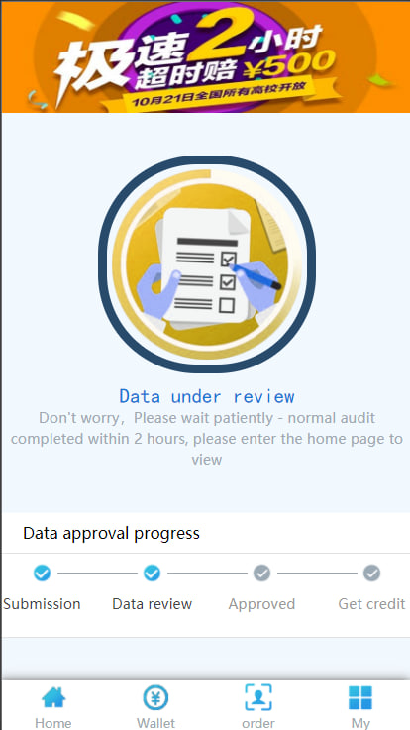Select the My grid icon
The width and height of the screenshot is (410, 730).
tap(360, 697)
